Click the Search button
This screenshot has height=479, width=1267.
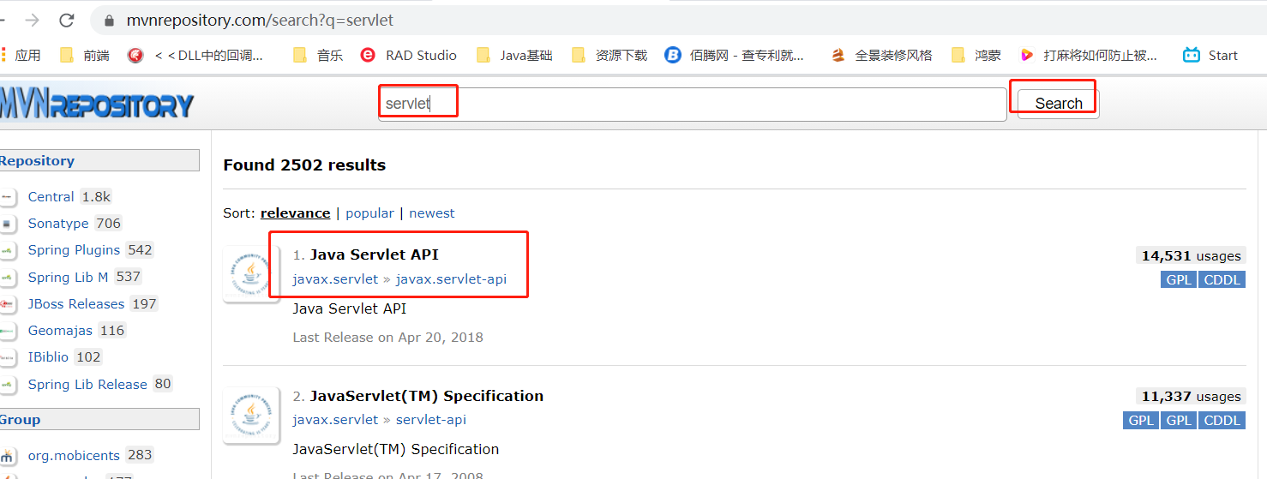coord(1059,104)
